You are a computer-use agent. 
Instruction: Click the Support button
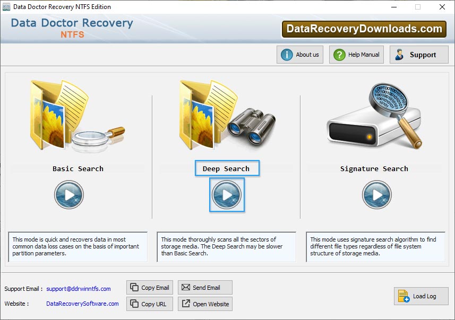419,55
